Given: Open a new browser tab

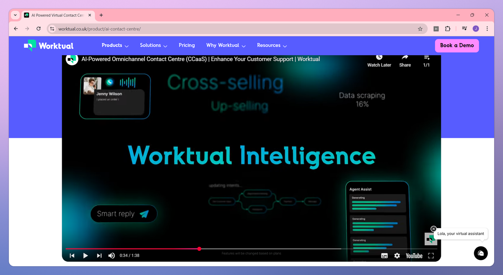Looking at the screenshot, I should click(x=101, y=15).
